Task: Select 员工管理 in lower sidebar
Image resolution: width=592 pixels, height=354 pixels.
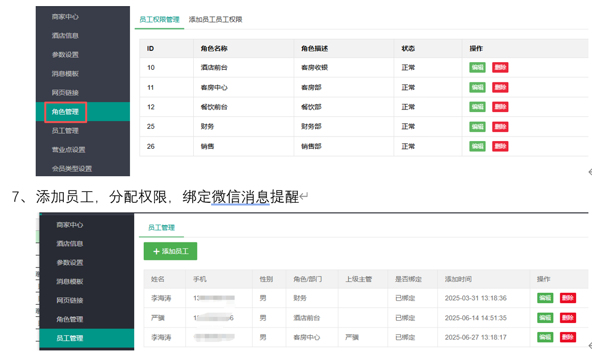Action: point(70,338)
